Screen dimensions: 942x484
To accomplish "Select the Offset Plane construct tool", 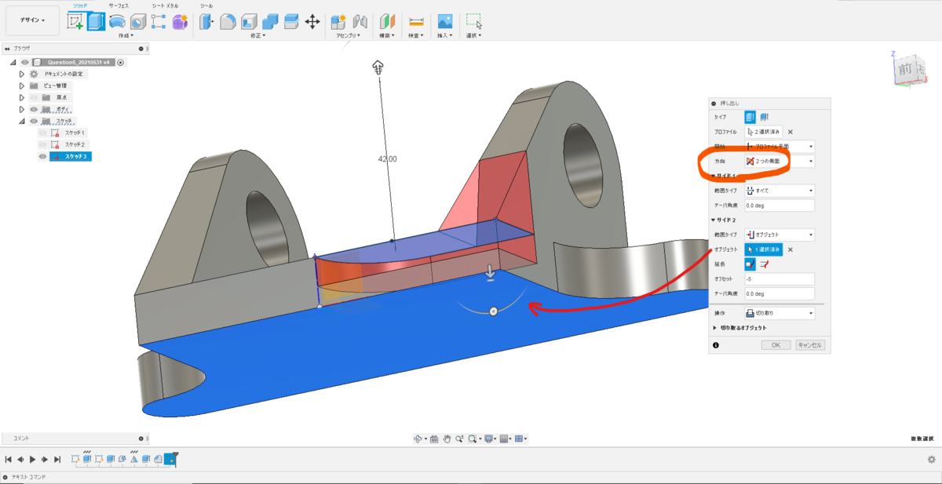I will click(387, 22).
